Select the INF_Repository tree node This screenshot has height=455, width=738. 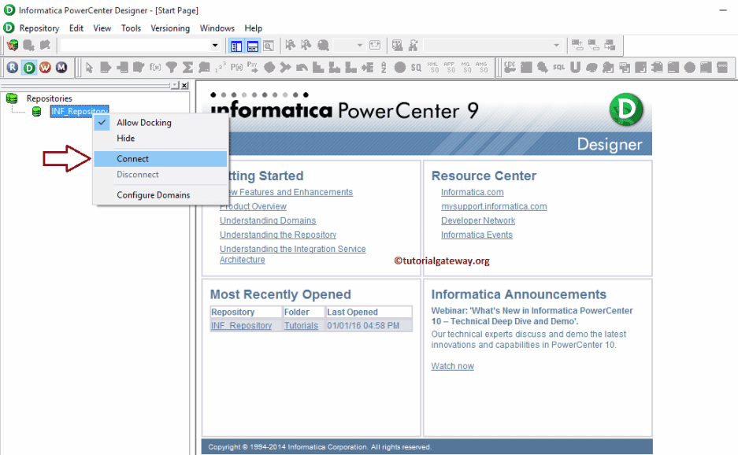point(80,111)
